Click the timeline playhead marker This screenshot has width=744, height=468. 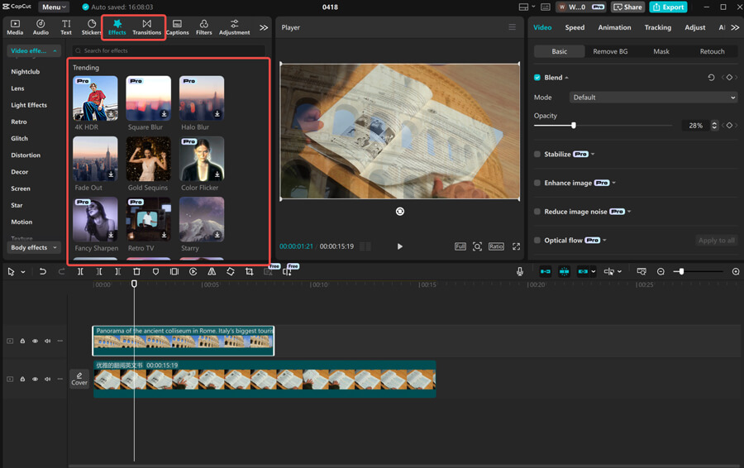(134, 284)
